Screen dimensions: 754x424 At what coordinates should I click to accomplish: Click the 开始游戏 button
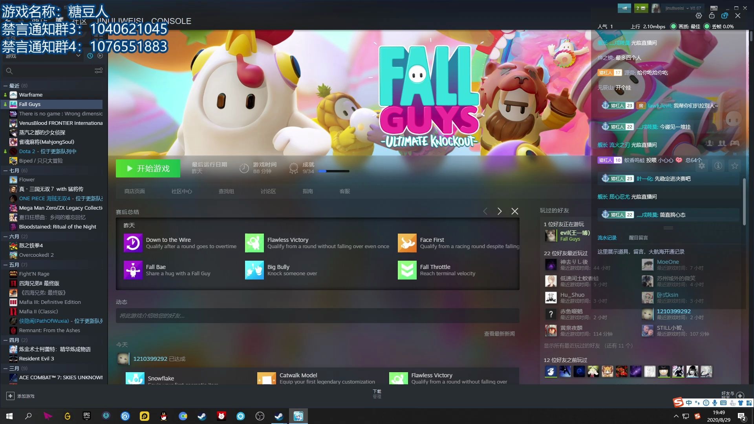pos(148,168)
